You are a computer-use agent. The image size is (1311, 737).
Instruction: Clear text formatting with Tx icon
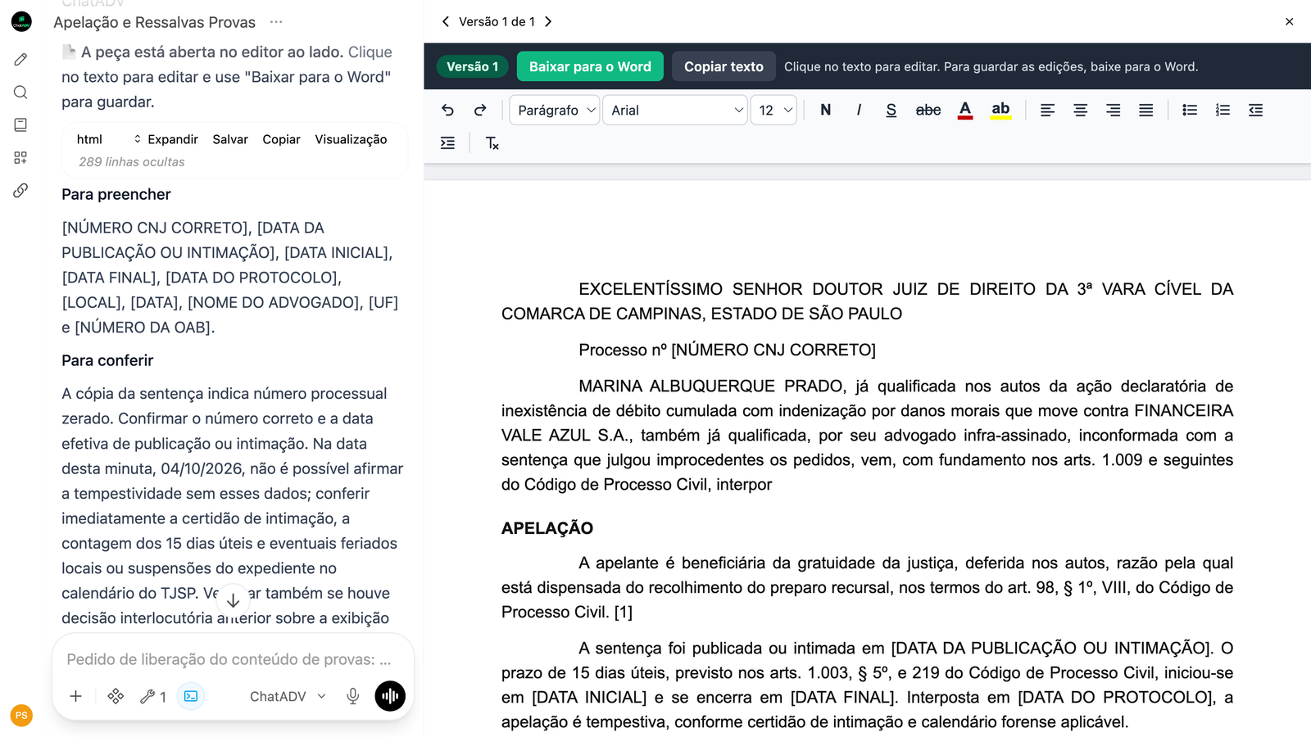[492, 143]
